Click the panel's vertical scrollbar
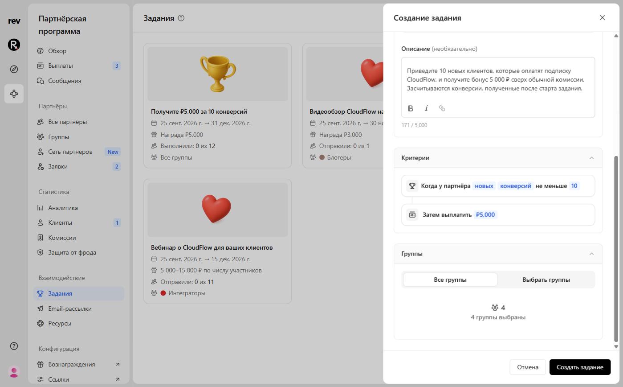Image resolution: width=623 pixels, height=387 pixels. click(616, 248)
